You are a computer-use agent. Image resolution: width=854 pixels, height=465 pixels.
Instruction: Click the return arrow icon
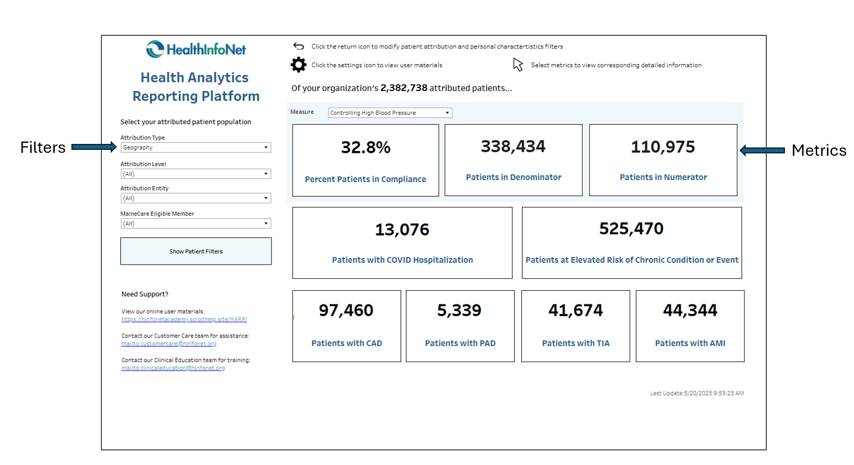[298, 46]
